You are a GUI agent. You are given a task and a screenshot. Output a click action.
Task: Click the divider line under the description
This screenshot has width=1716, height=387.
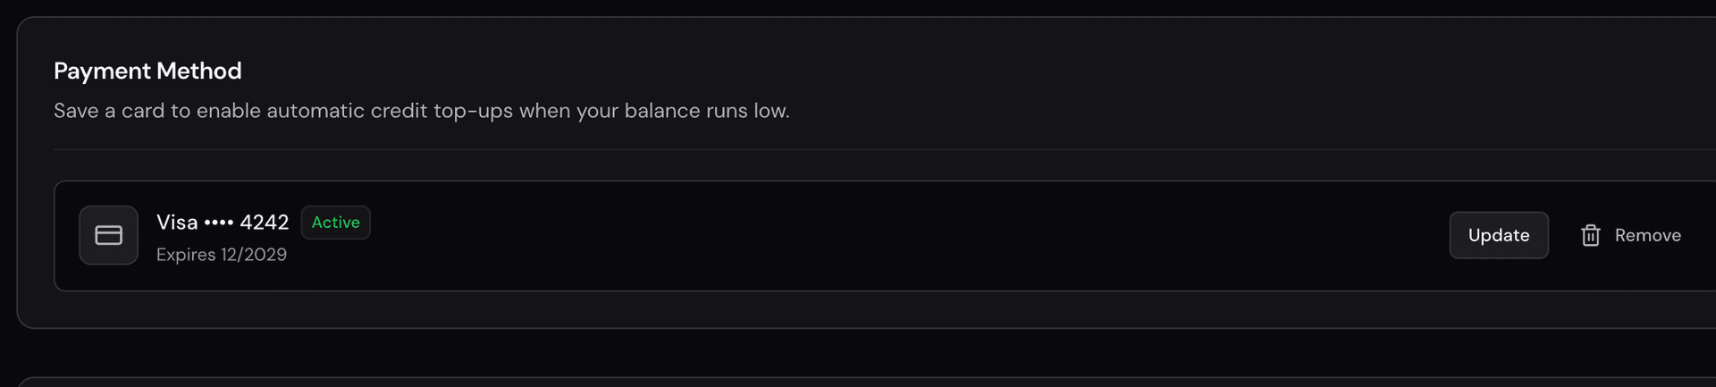[x=885, y=149]
